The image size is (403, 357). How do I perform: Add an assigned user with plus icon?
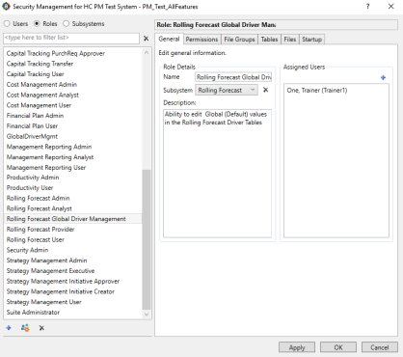point(383,77)
